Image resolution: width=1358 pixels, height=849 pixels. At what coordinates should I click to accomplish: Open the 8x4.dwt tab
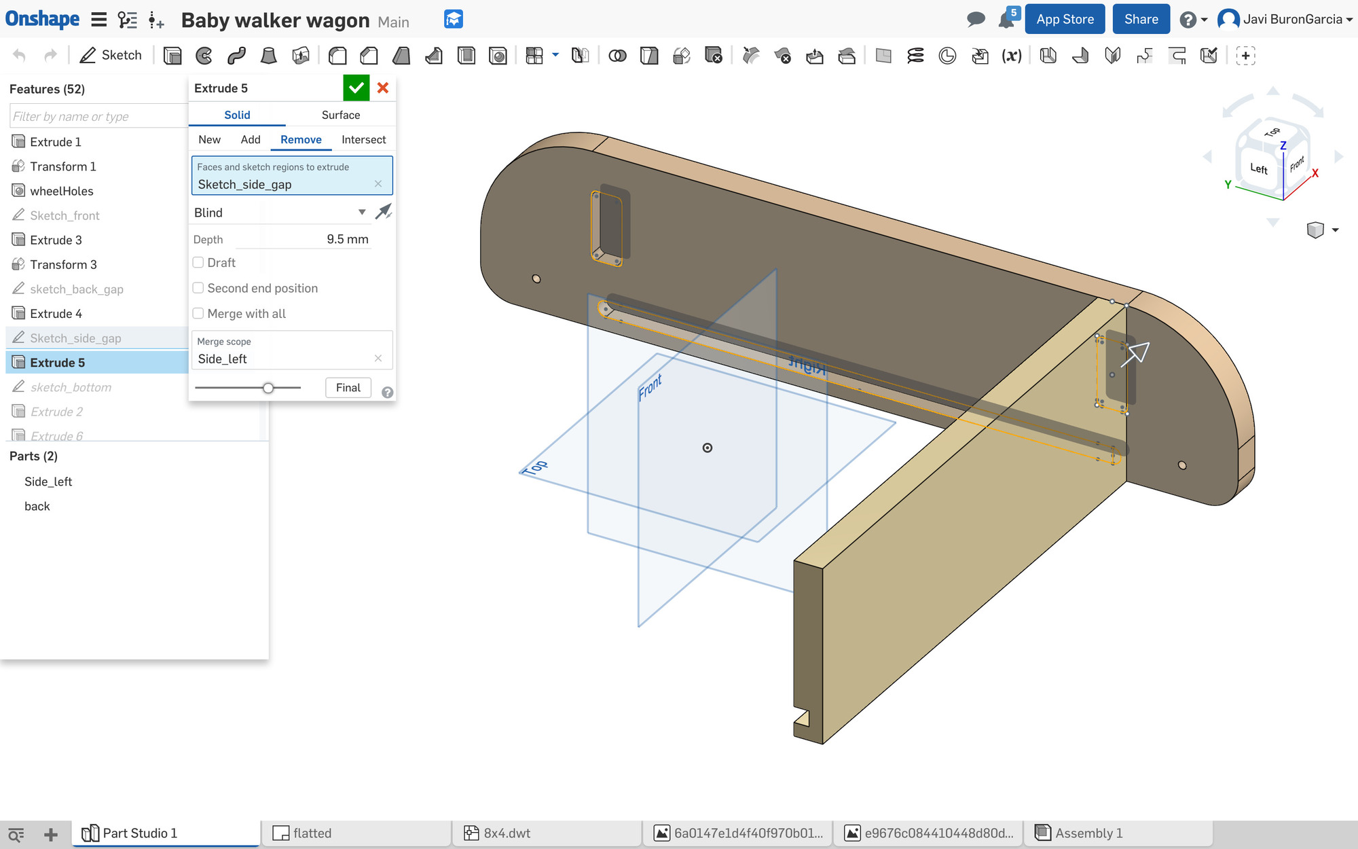pyautogui.click(x=547, y=833)
